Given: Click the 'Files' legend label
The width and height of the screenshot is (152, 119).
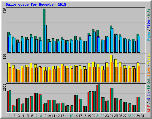Looking at the screenshot, I should coord(149,24).
